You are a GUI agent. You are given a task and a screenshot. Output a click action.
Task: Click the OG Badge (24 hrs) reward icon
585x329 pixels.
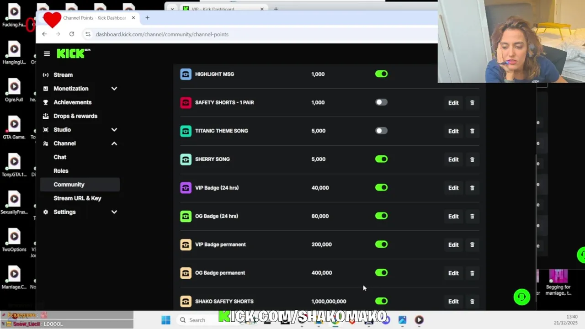tap(186, 216)
